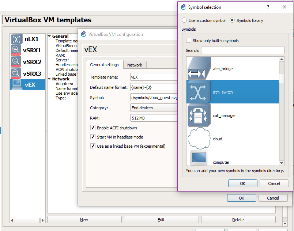
Task: Pick the atm_bridge symbol icon
Action: [x=199, y=69]
